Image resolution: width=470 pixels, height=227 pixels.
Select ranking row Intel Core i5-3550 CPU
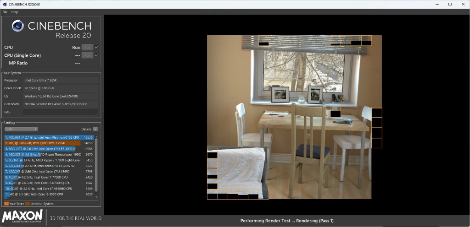click(49, 194)
